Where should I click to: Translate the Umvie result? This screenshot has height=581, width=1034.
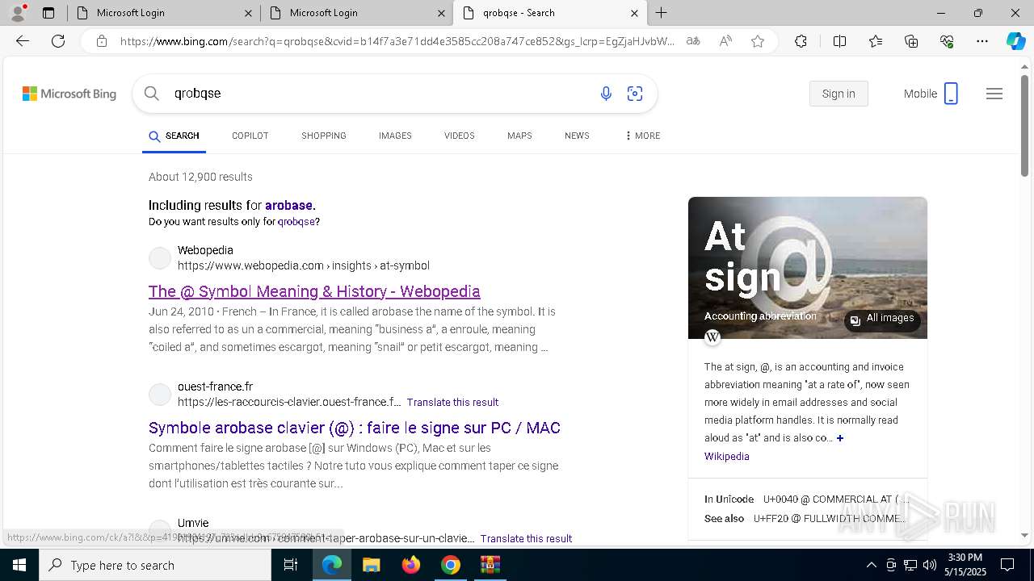[x=526, y=538]
